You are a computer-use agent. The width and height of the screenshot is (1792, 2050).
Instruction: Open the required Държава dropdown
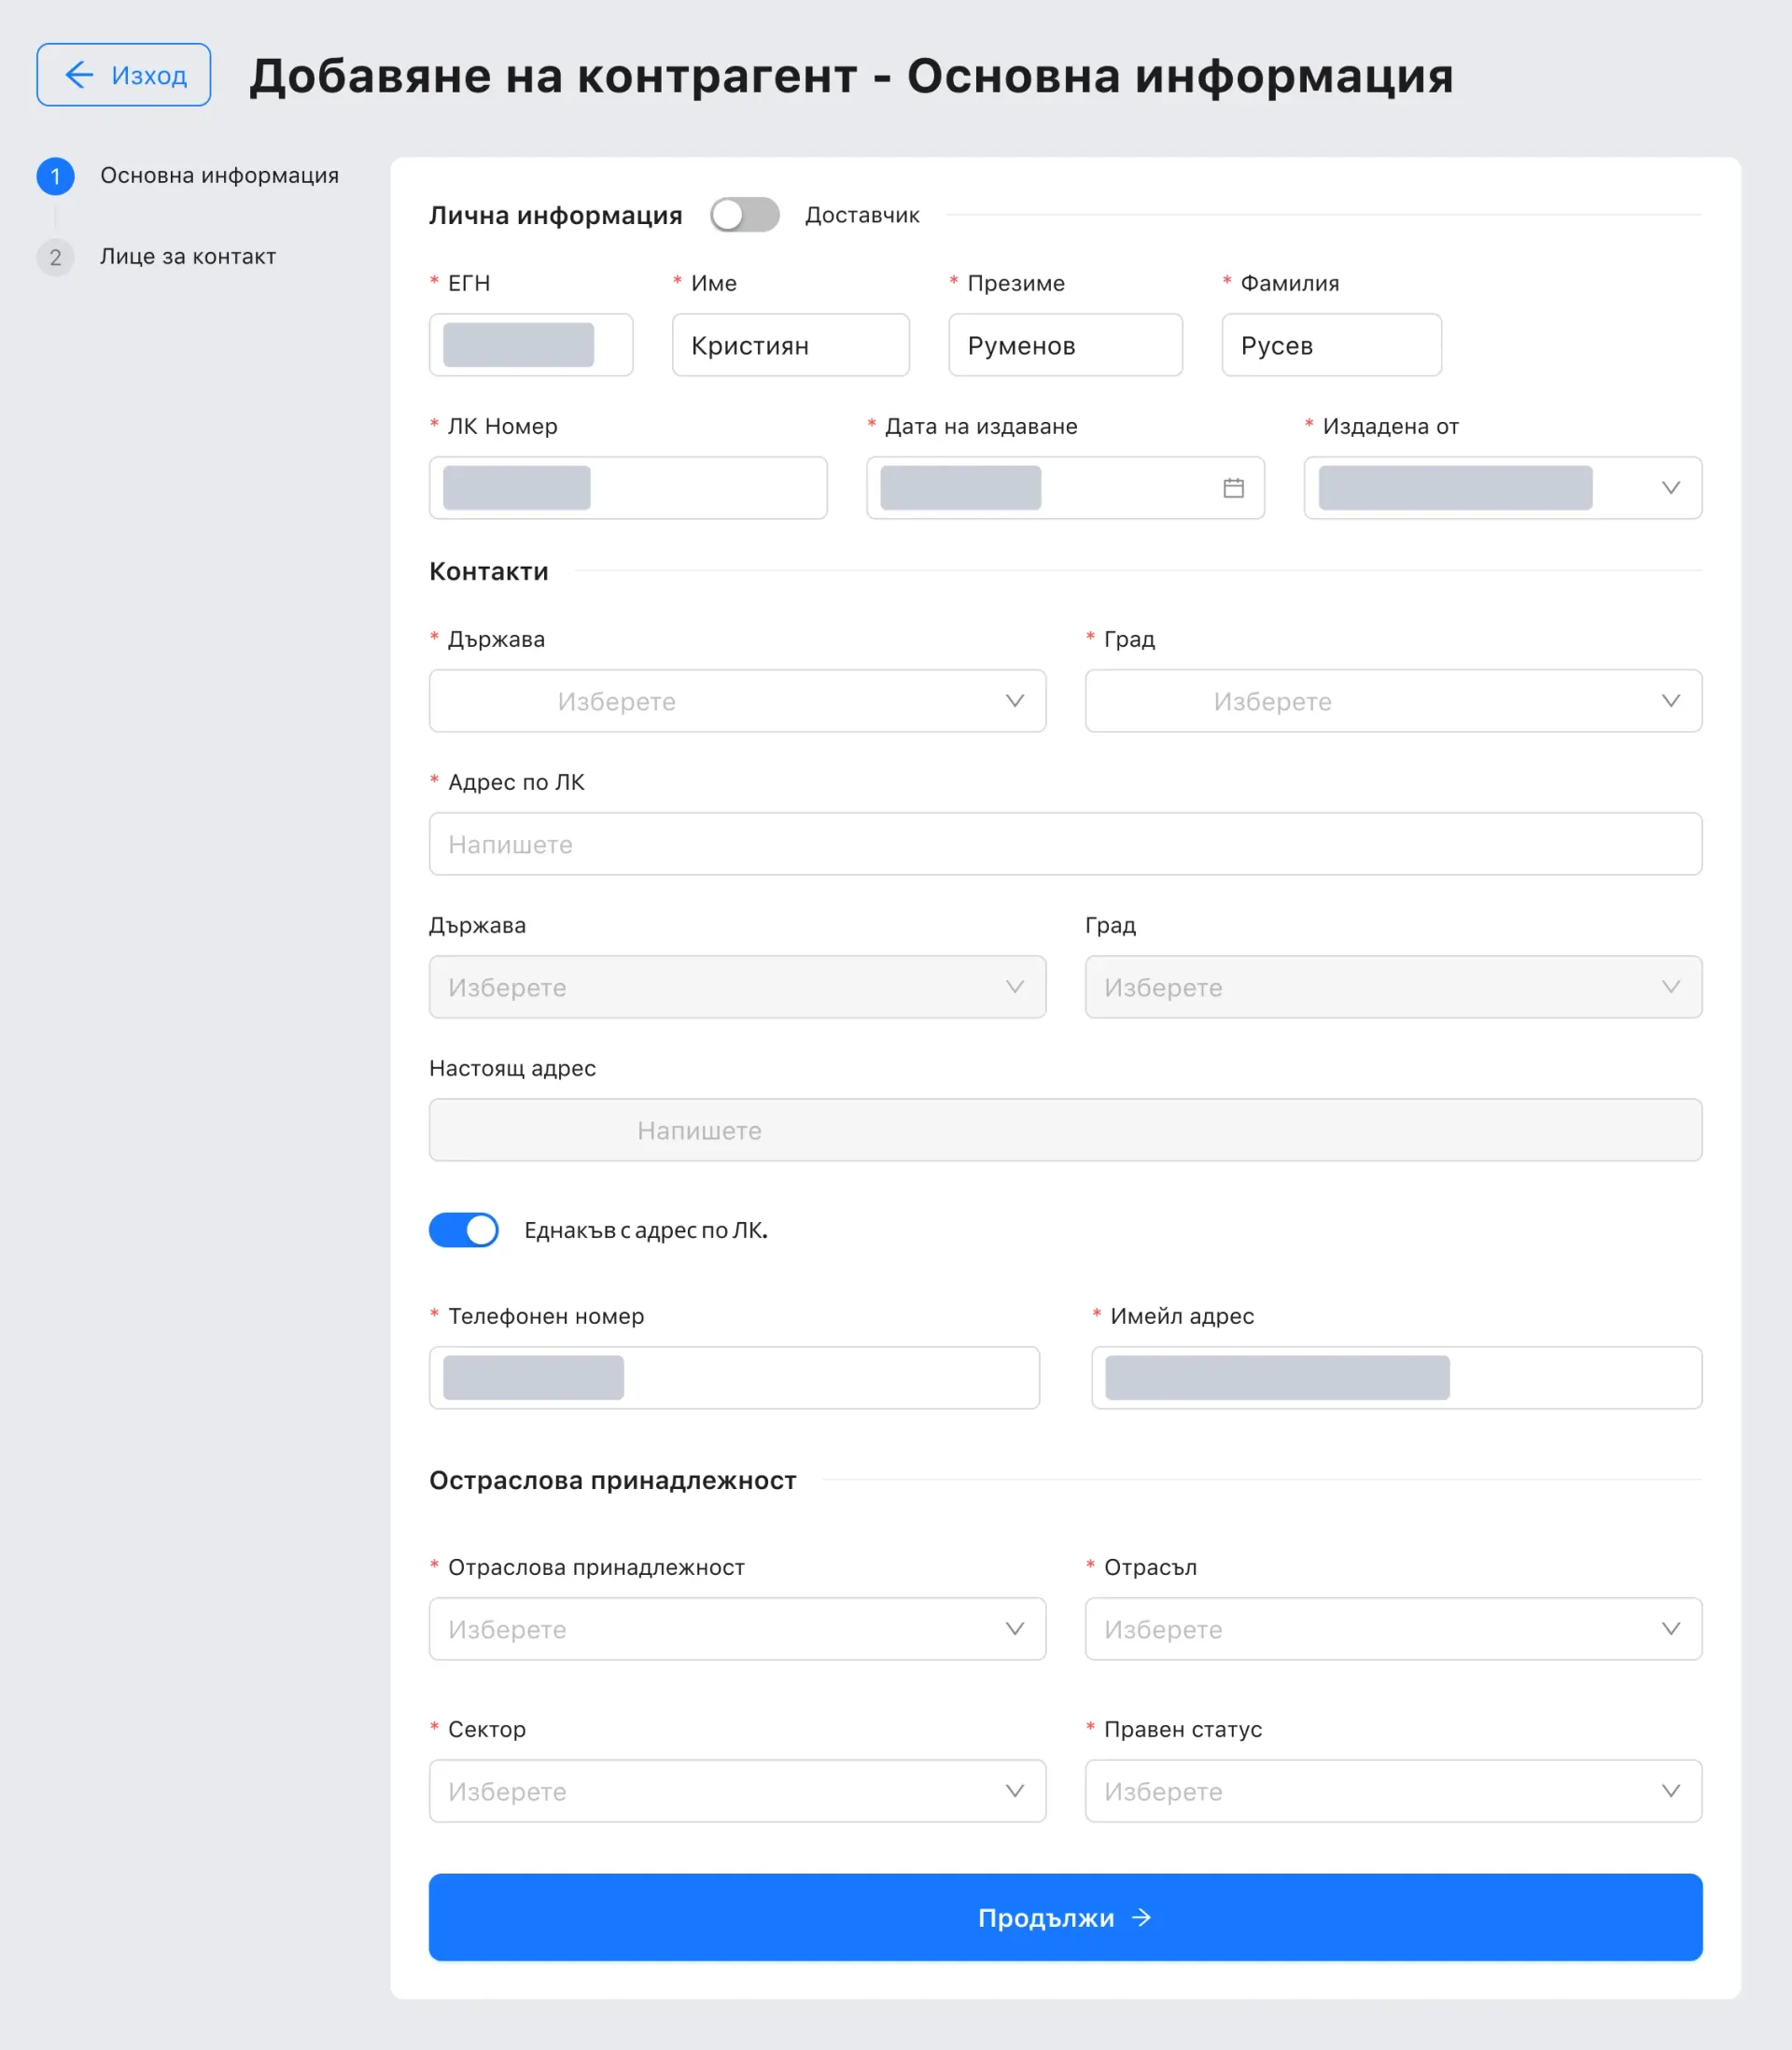737,701
